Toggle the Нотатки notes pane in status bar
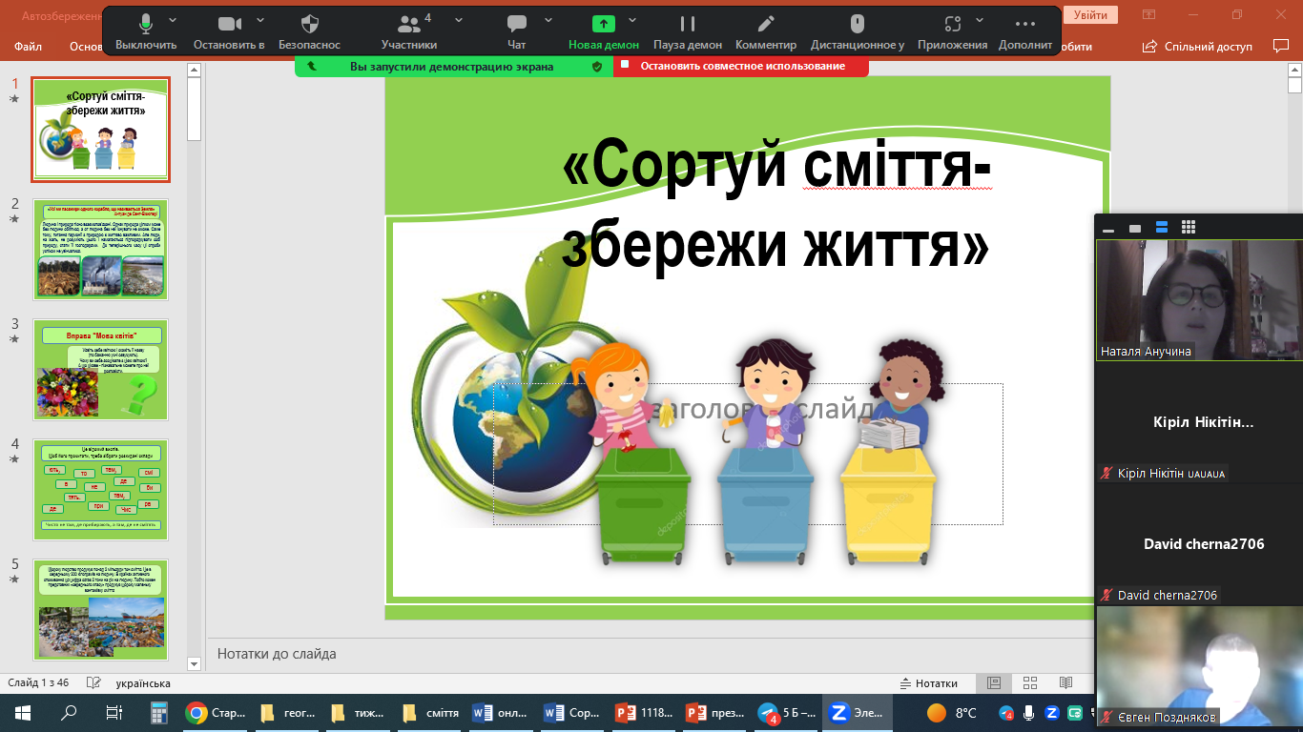This screenshot has height=732, width=1303. click(929, 683)
